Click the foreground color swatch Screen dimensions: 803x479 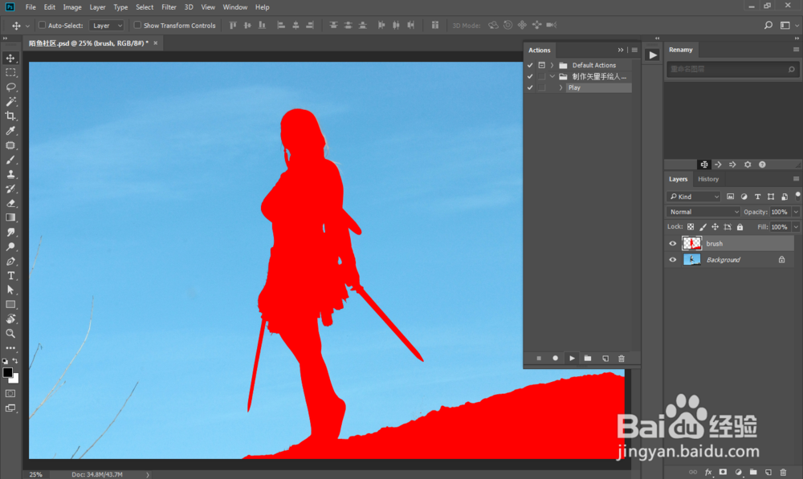pyautogui.click(x=8, y=372)
